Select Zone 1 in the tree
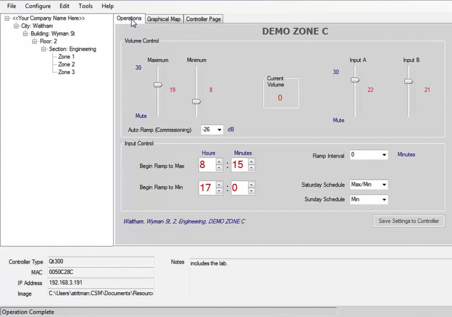 [x=66, y=57]
